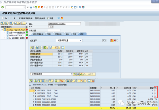
Task: Open the command field dropdown
Action: point(24,7)
